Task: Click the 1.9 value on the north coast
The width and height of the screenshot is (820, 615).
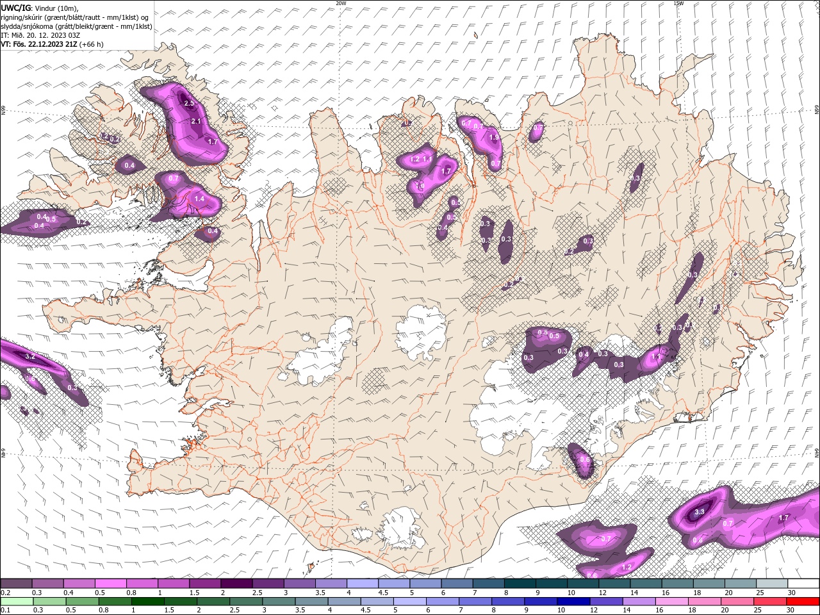Action: pos(494,137)
